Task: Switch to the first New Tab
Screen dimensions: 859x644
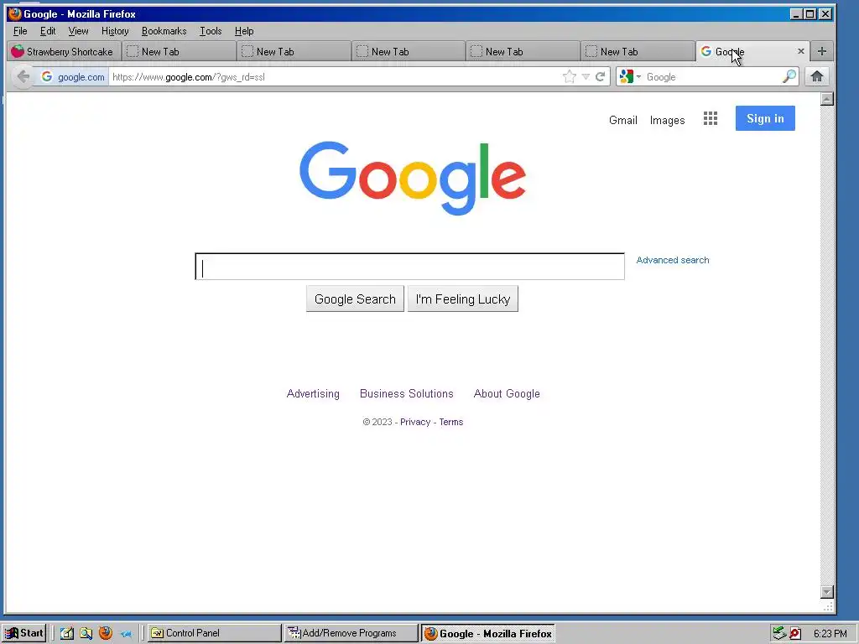Action: pos(179,51)
